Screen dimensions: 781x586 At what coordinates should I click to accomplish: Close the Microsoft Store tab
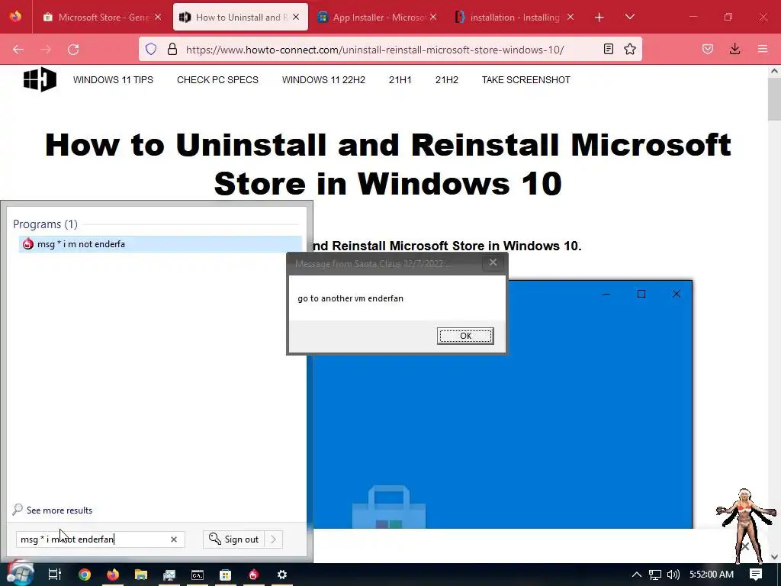(158, 17)
